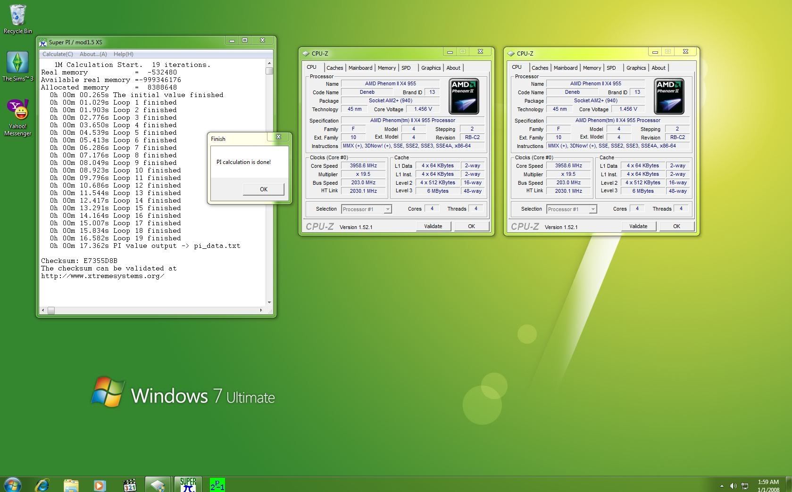Open Graphics tab in left CPU-Z

tap(431, 68)
